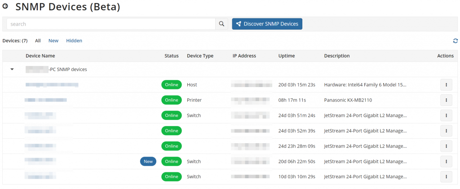This screenshot has width=460, height=189.
Task: Open the blurred device name link in Host row
Action: click(52, 85)
